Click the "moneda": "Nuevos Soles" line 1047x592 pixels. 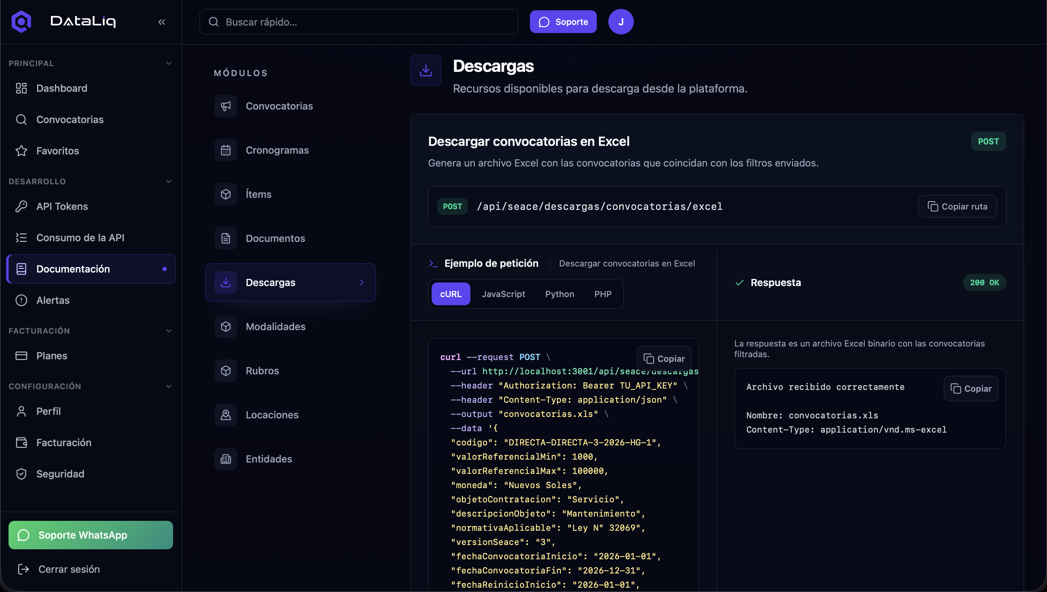pyautogui.click(x=516, y=485)
